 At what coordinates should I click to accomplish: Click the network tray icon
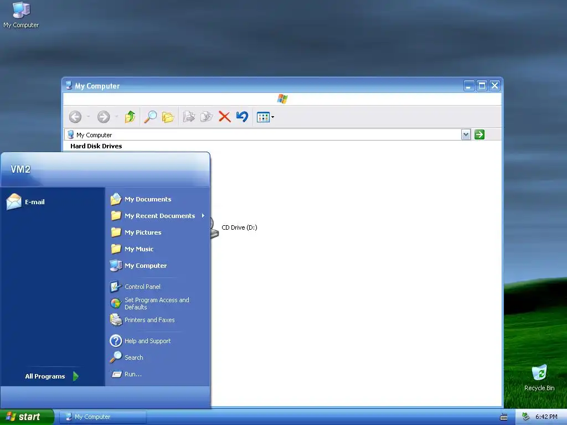click(526, 417)
